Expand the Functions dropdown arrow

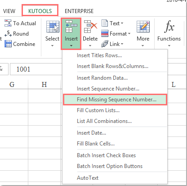click(169, 45)
